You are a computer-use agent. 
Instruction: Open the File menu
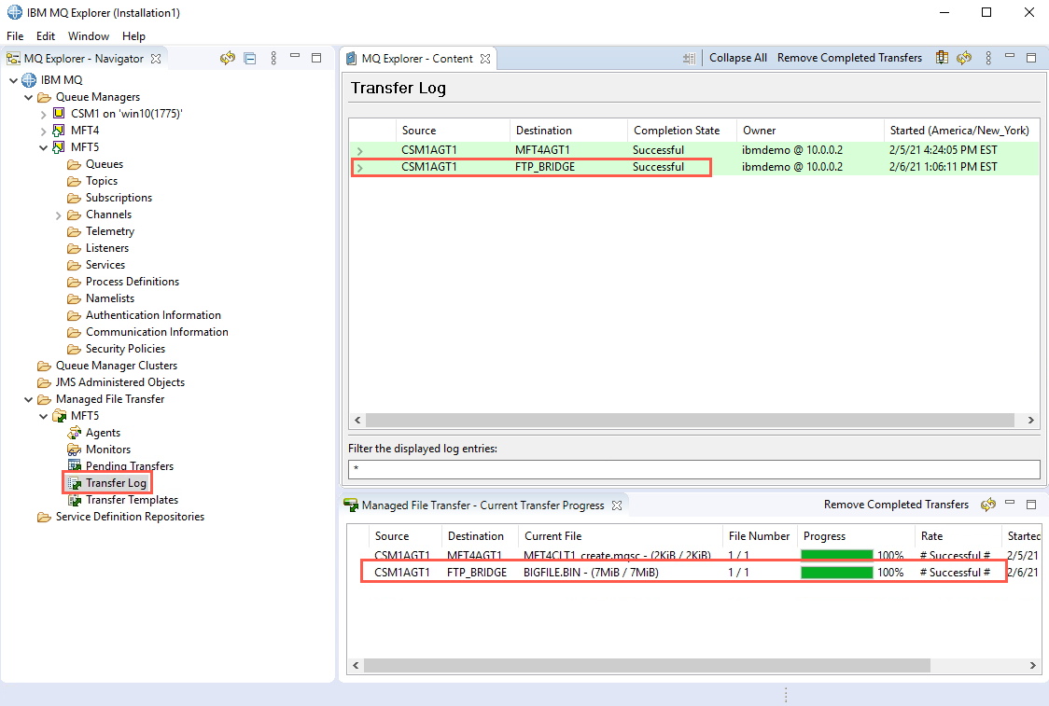(x=15, y=36)
